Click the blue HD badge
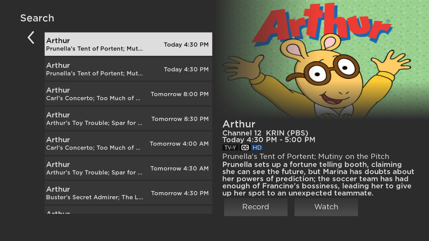This screenshot has width=429, height=241. tap(257, 148)
